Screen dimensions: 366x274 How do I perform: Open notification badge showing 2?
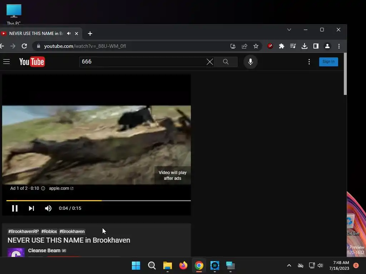pyautogui.click(x=356, y=265)
